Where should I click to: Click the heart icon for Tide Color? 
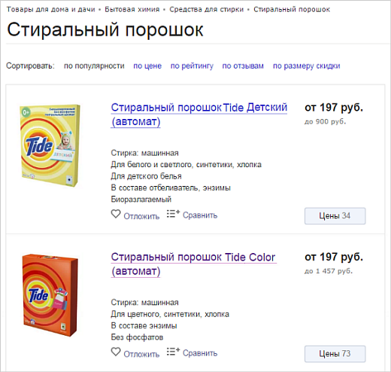pos(116,352)
